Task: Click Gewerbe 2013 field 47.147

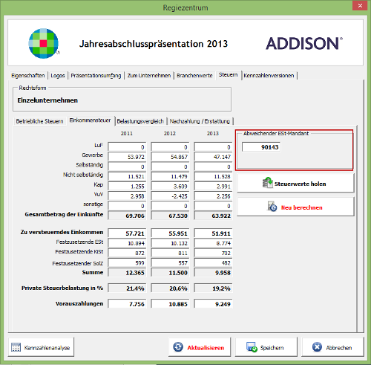Action: (x=213, y=157)
